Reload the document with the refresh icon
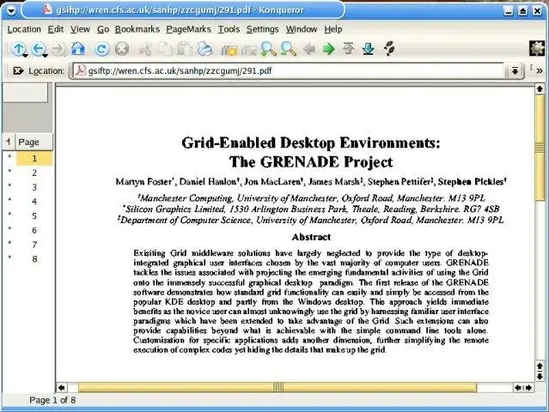Viewport: 549px width, 412px height. point(102,49)
